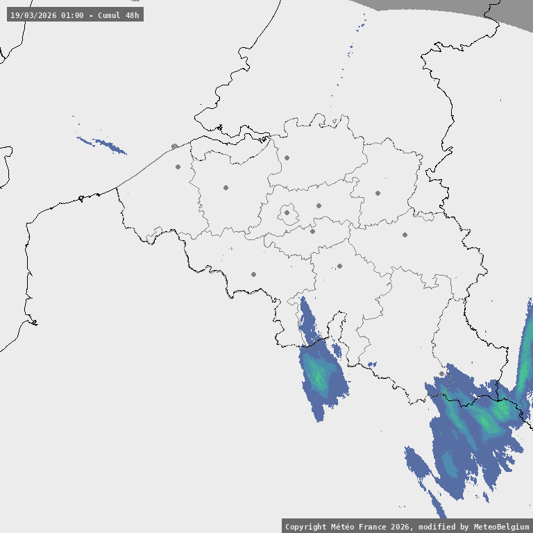This screenshot has width=533, height=533.
Task: Click the isolated blue rain patch at bottom
Action: coord(418,464)
